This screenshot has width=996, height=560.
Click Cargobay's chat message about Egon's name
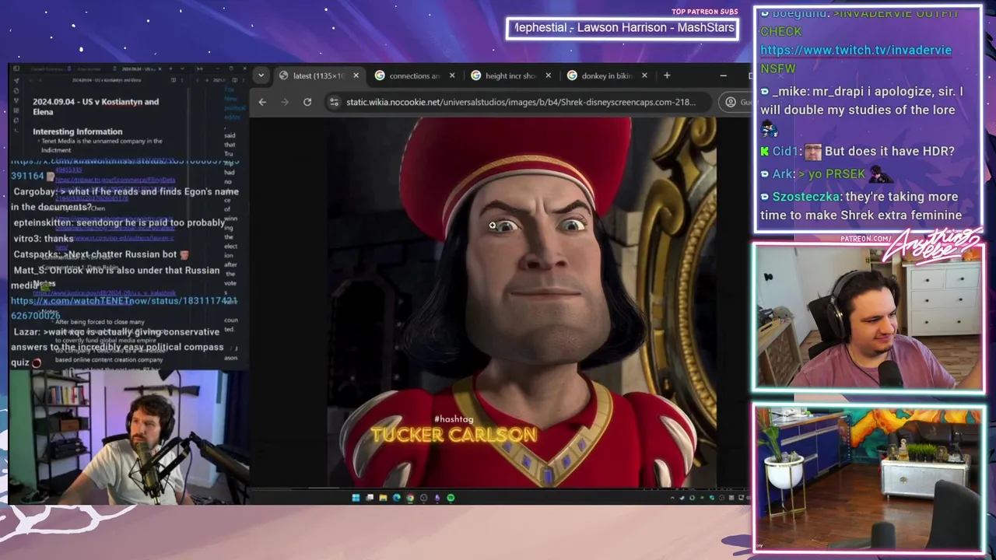pos(124,199)
